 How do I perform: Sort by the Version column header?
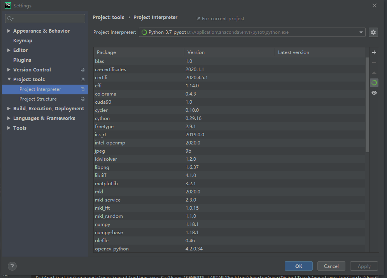click(229, 52)
